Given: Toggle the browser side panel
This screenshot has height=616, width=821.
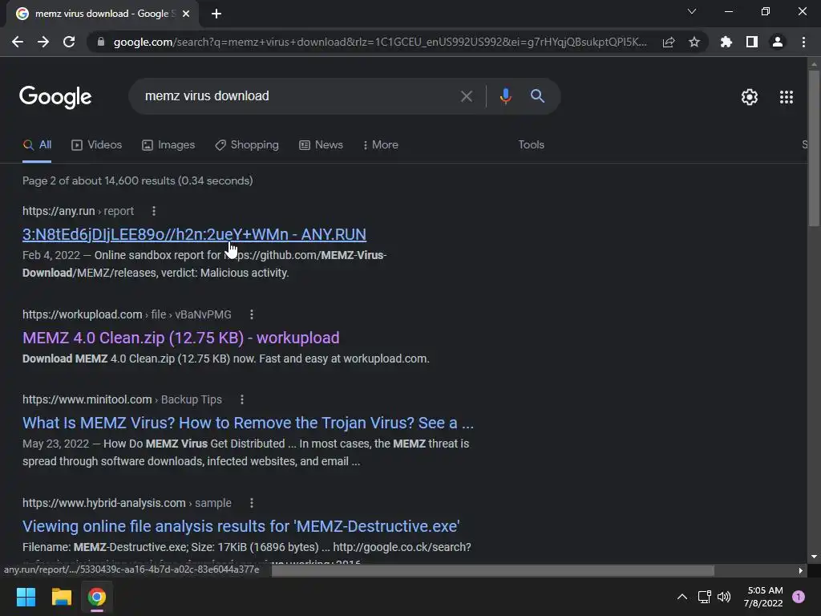Looking at the screenshot, I should click(x=752, y=42).
